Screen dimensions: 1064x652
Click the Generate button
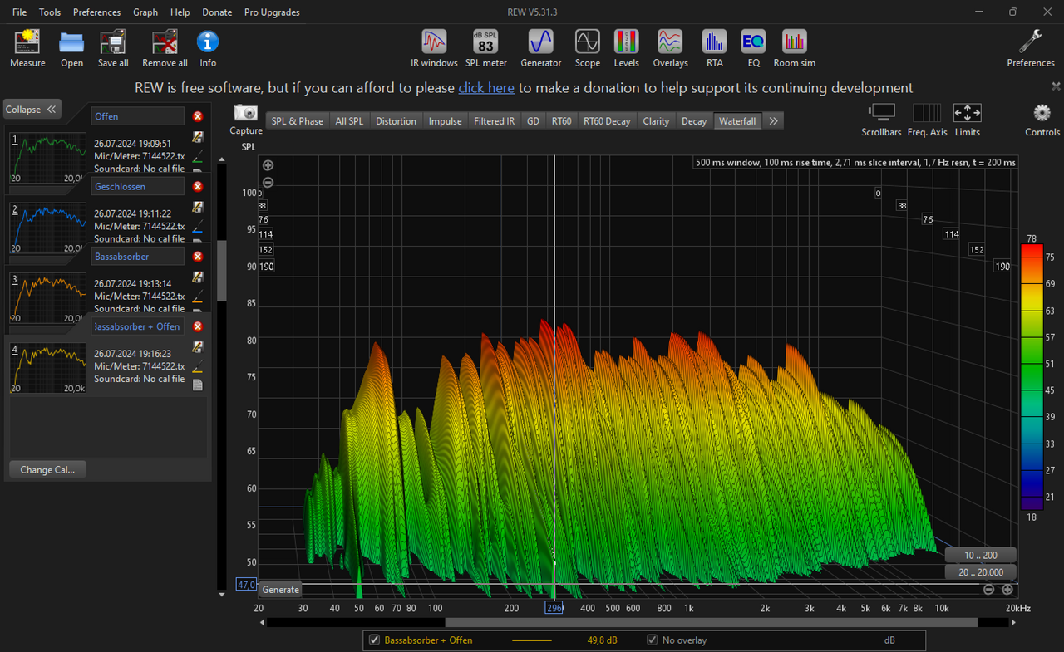click(x=281, y=590)
